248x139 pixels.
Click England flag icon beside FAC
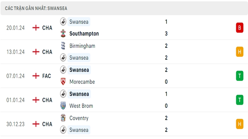36,76
